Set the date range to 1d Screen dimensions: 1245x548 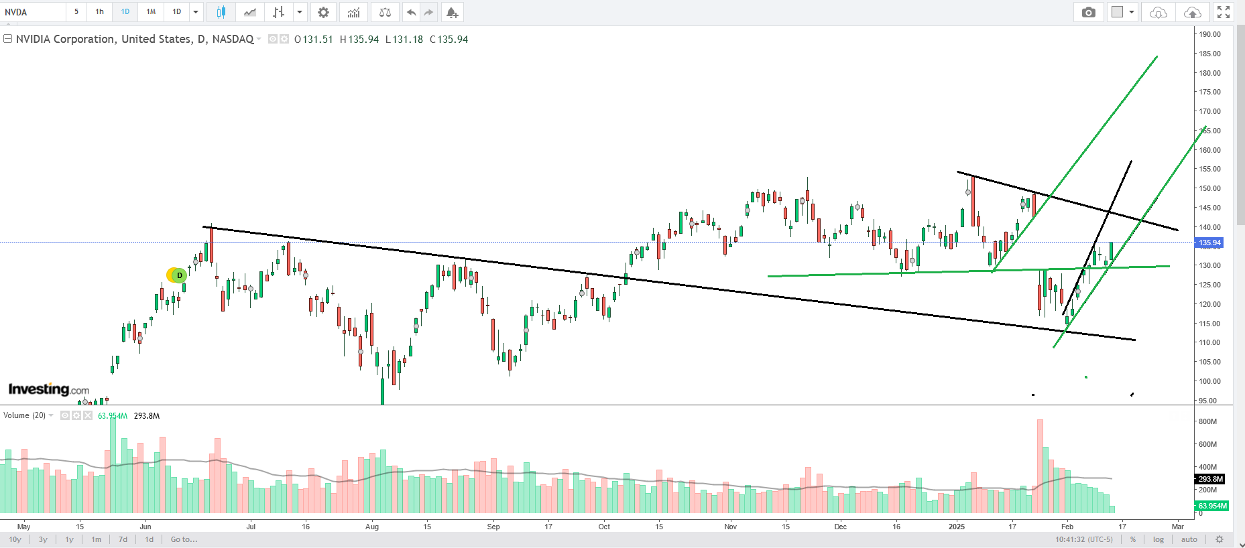click(x=150, y=539)
